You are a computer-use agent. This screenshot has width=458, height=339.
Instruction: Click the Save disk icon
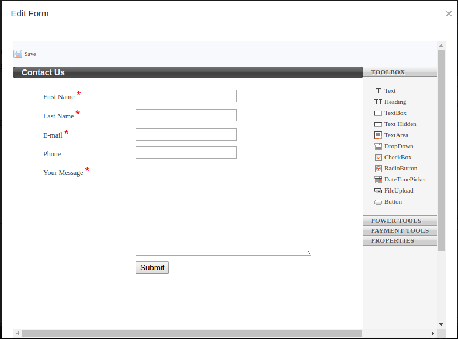(x=18, y=54)
